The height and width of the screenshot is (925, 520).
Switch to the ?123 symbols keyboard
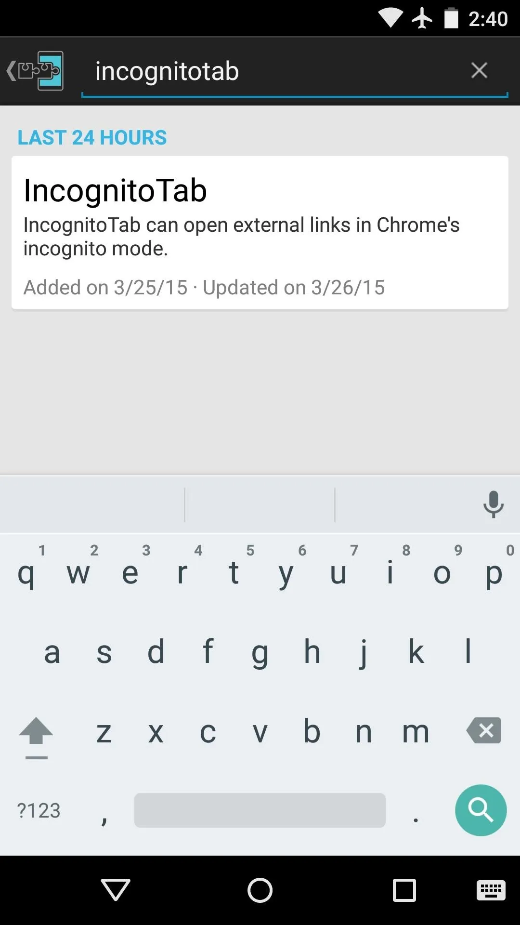39,810
